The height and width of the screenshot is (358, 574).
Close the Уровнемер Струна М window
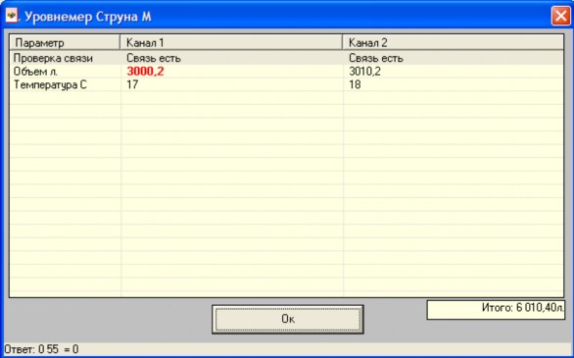(560, 17)
